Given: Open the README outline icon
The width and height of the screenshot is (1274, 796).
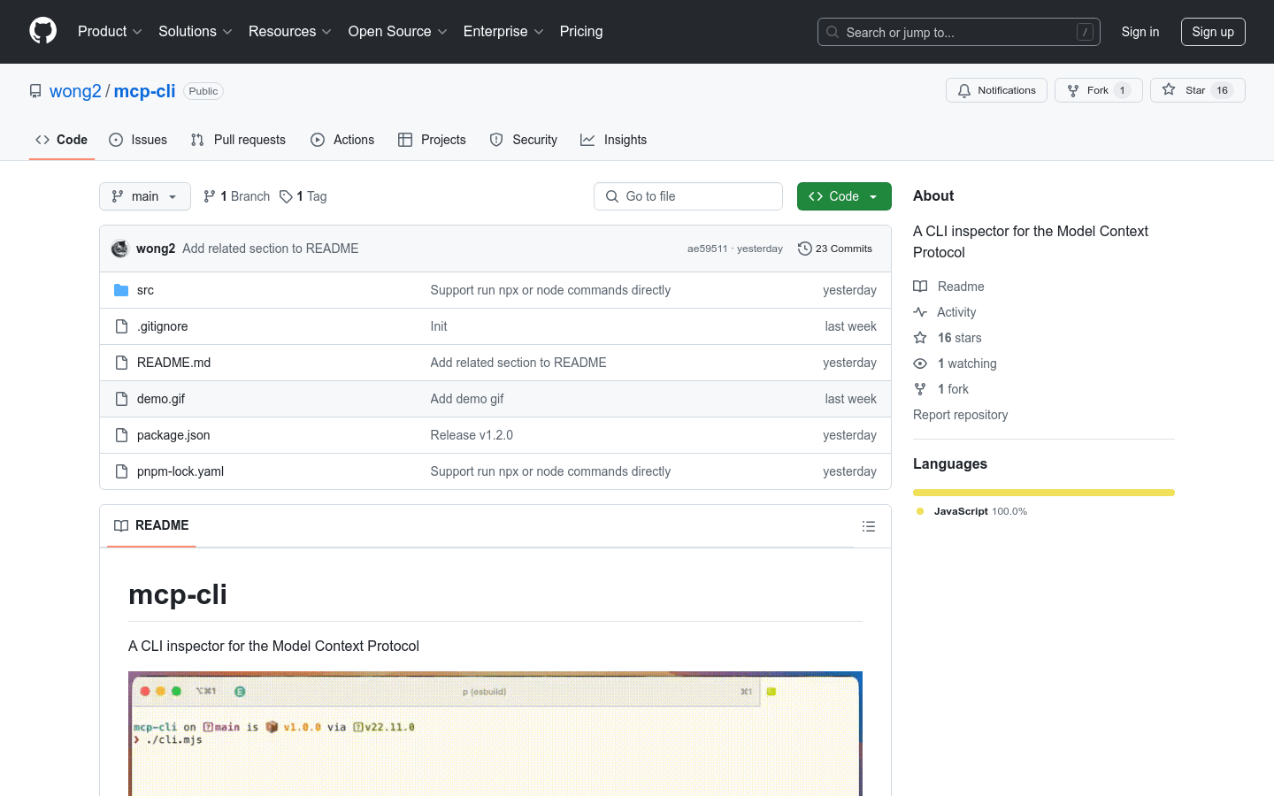Looking at the screenshot, I should (x=869, y=526).
